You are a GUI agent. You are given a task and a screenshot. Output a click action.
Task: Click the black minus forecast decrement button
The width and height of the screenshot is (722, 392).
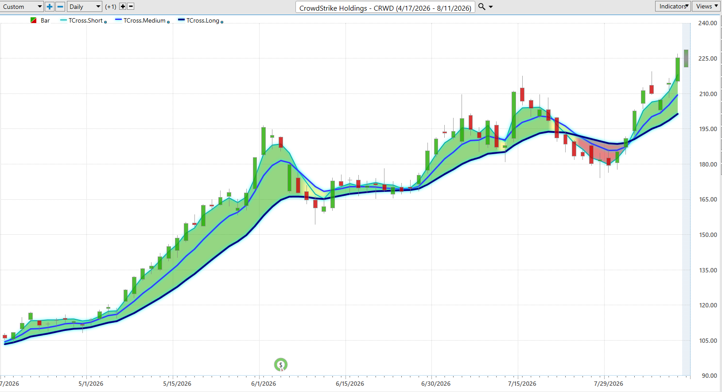point(131,7)
